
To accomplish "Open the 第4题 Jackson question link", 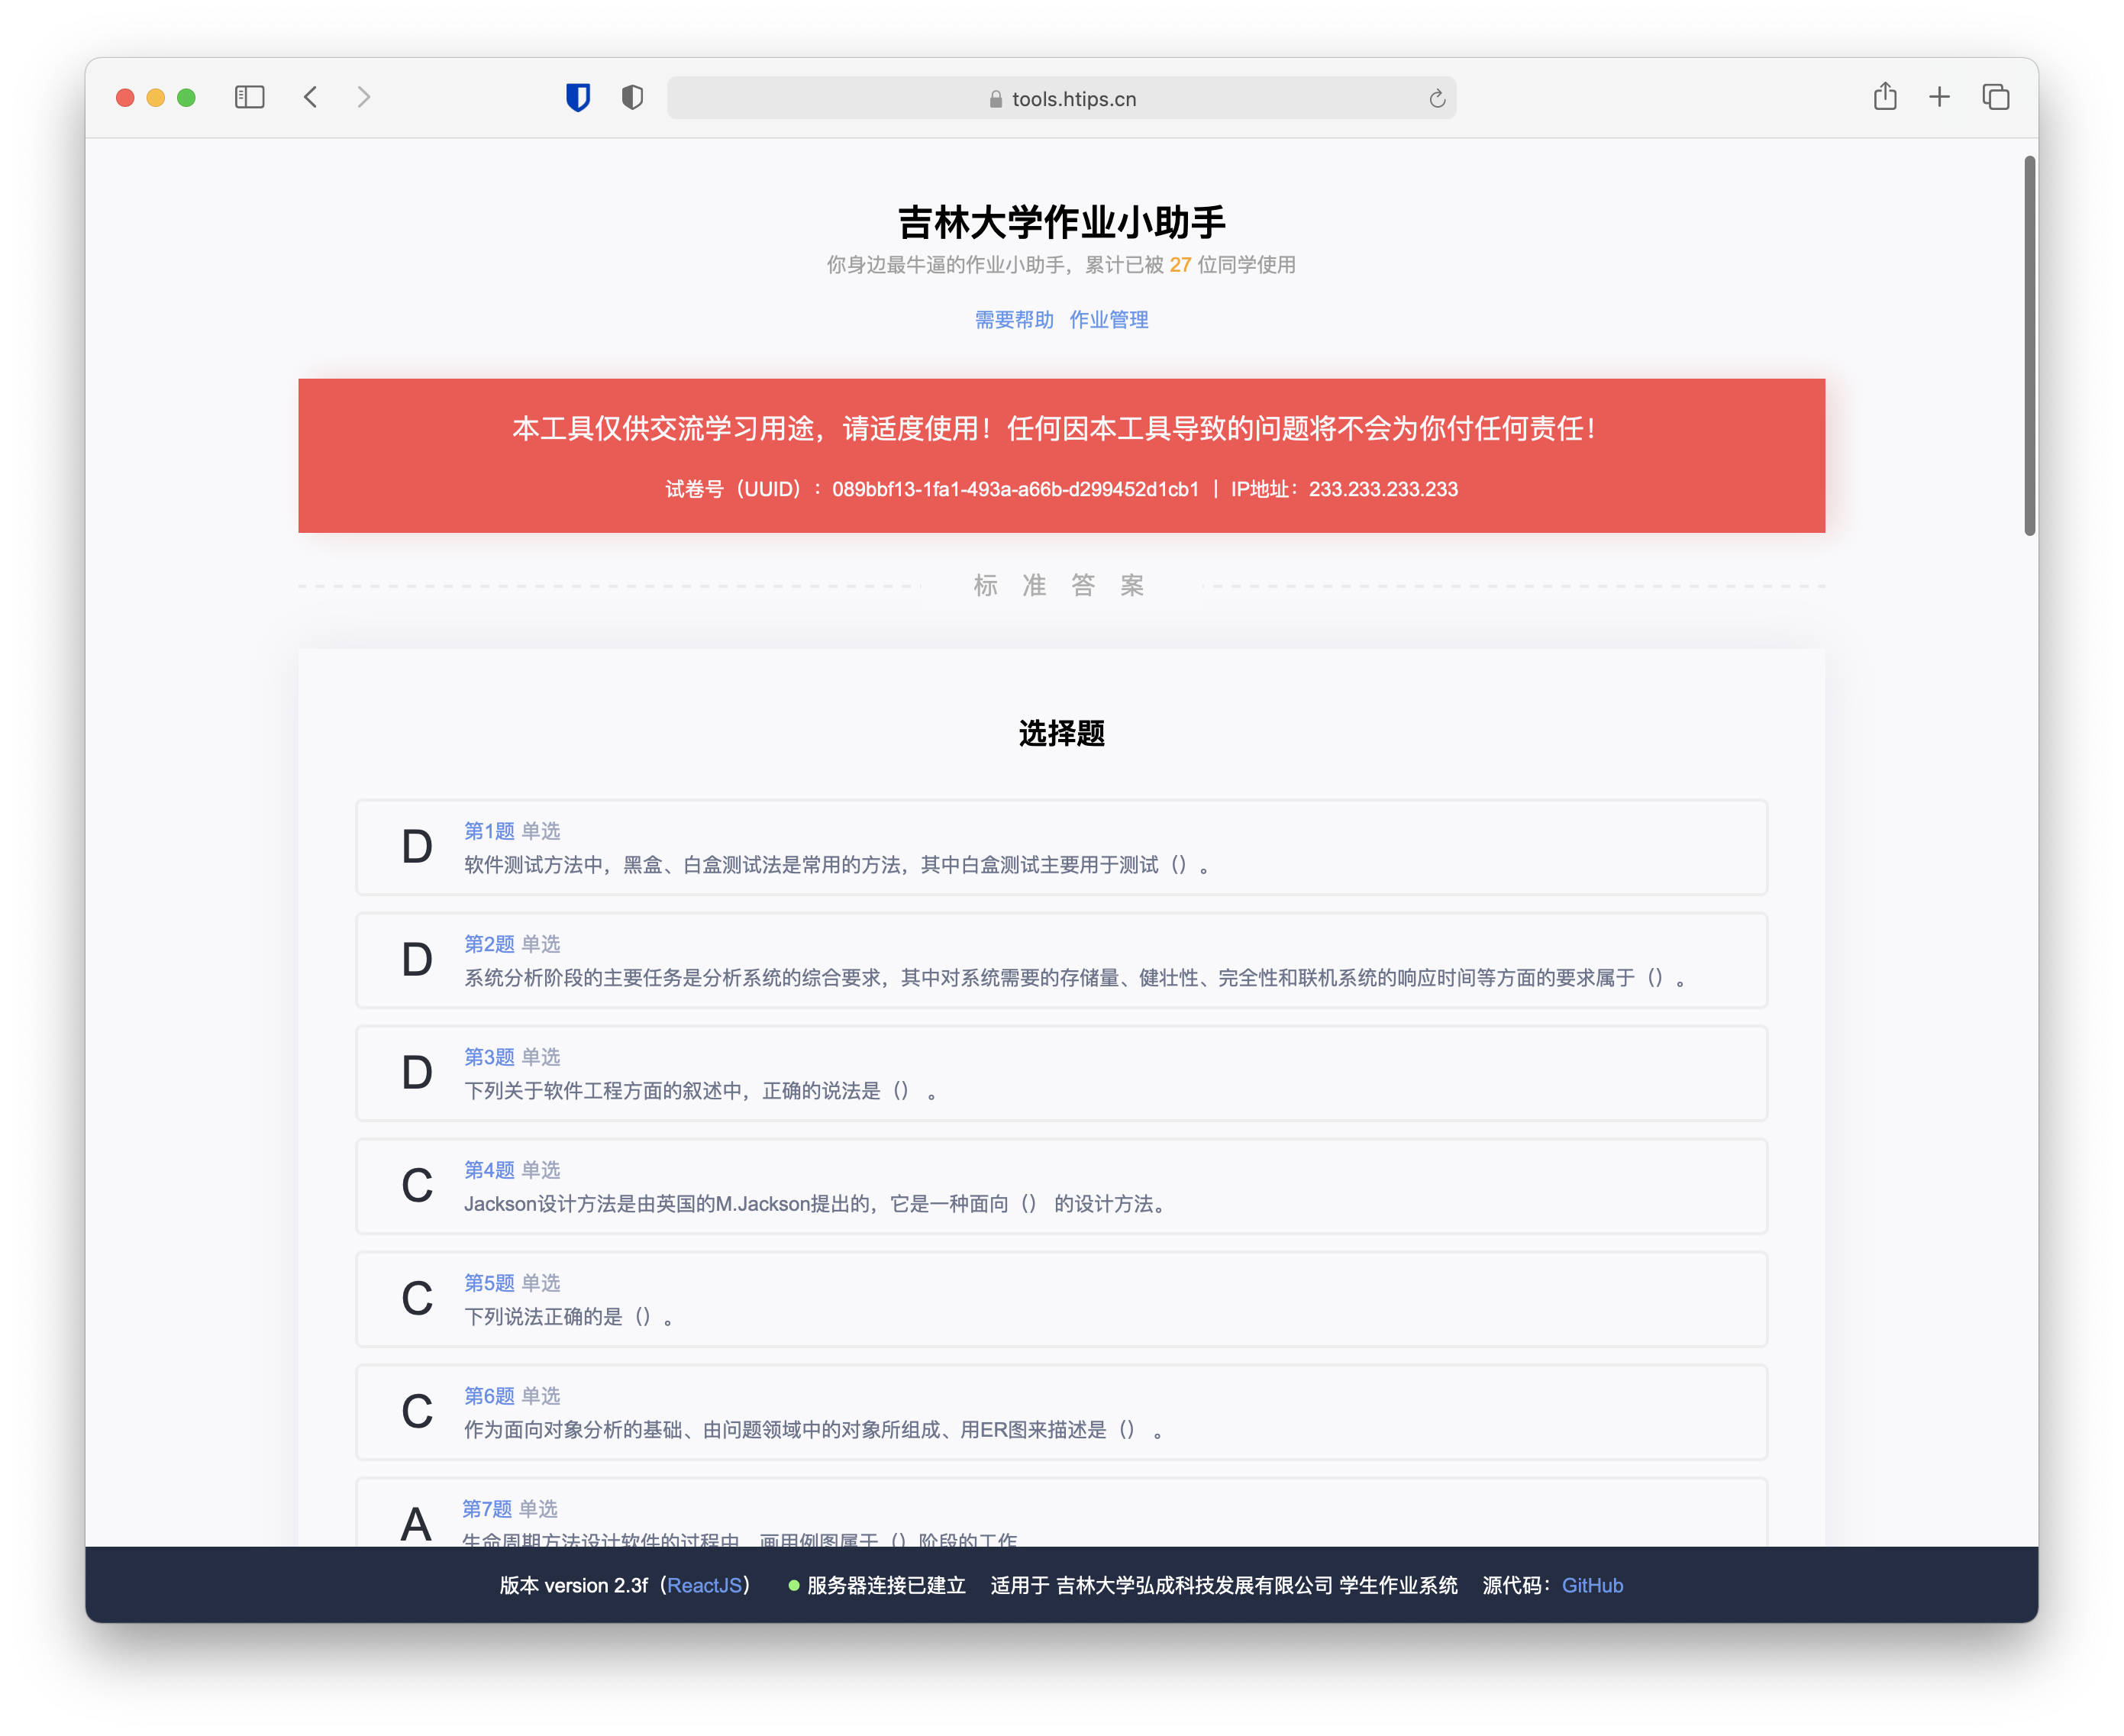I will tap(489, 1170).
